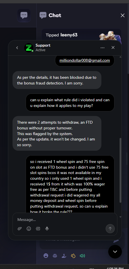Click the conversation scrollbar thumb

pyautogui.click(x=120, y=170)
